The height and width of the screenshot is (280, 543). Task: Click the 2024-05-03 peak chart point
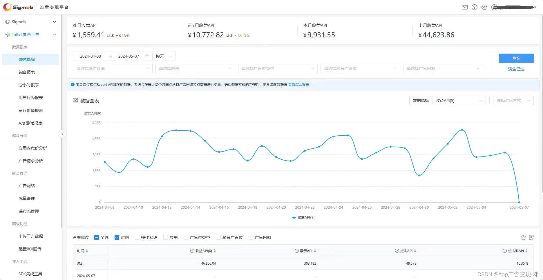[462, 130]
